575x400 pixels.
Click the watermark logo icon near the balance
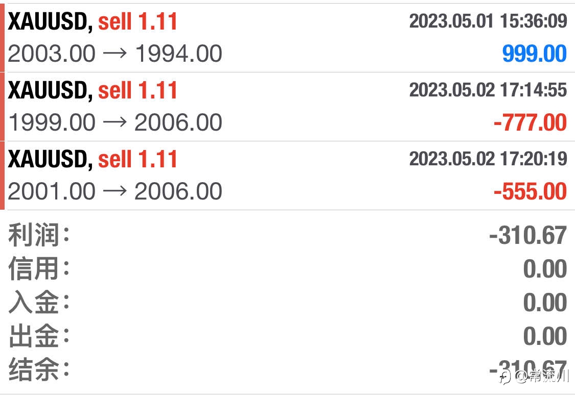505,377
